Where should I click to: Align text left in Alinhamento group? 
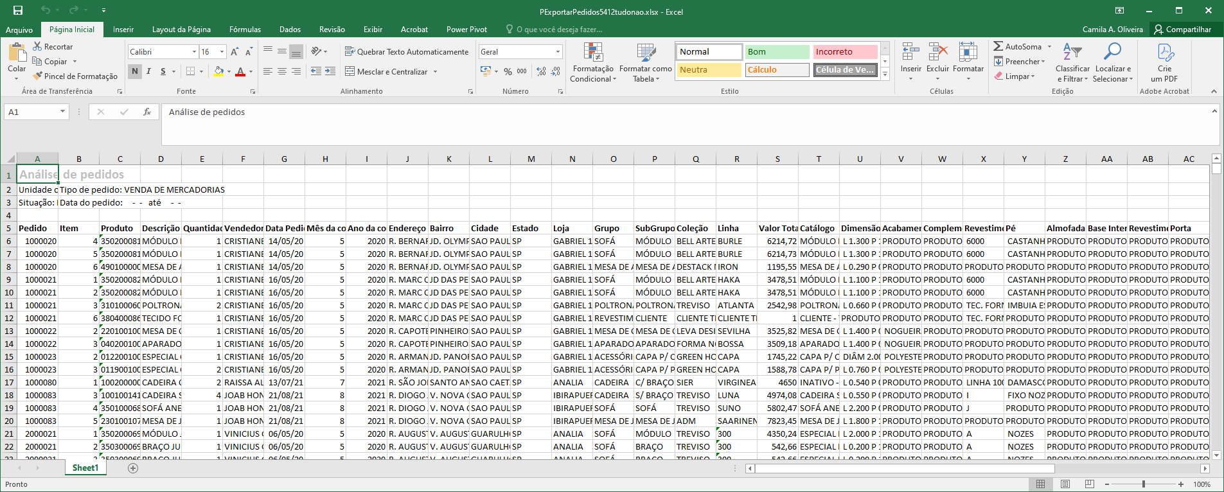tap(268, 71)
